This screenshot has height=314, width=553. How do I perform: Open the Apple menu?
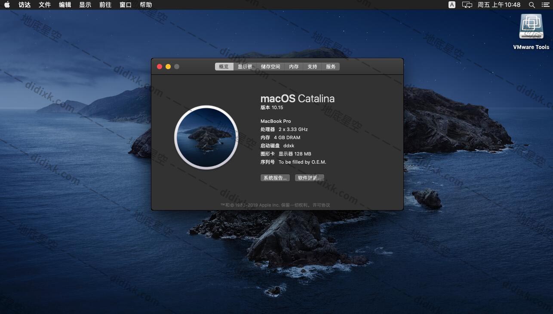pos(7,5)
